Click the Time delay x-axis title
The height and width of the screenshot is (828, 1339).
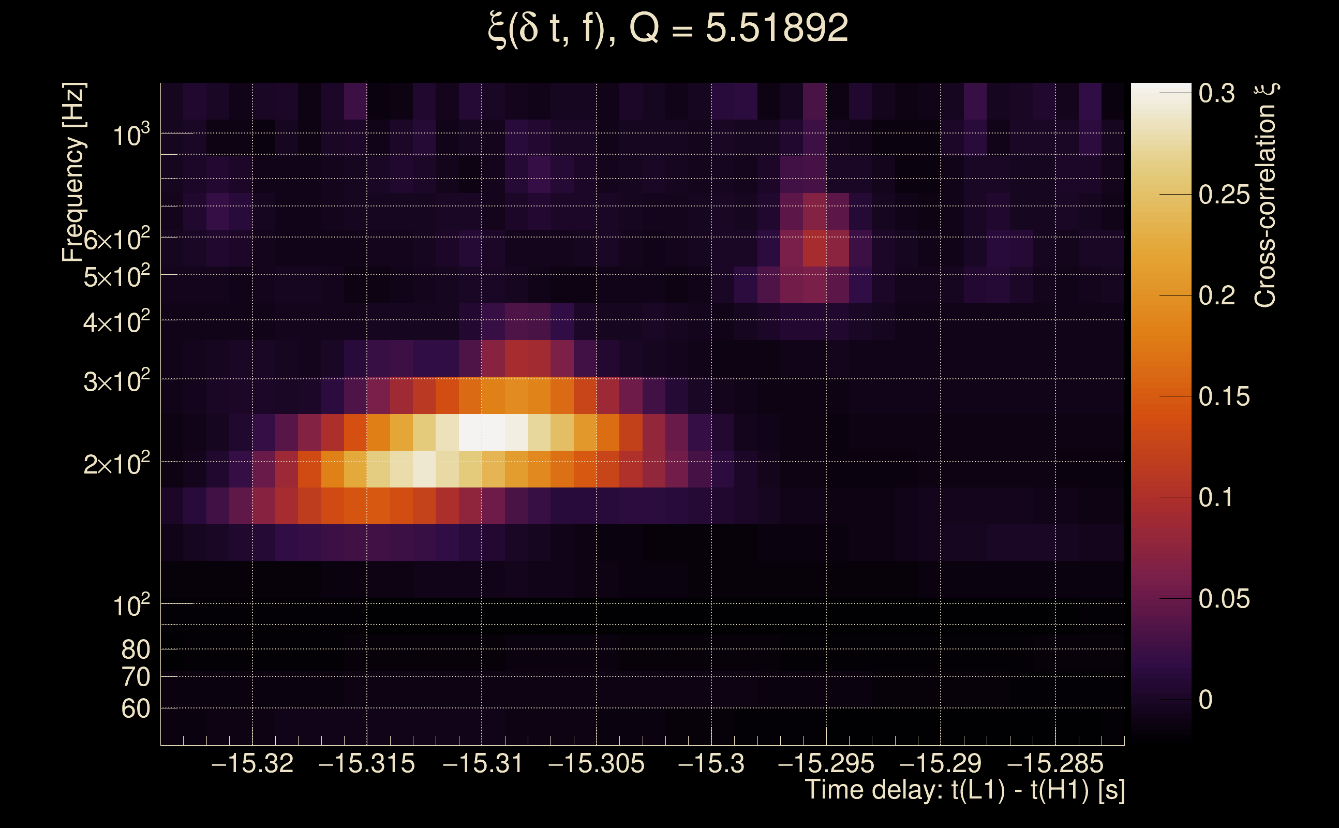click(964, 790)
